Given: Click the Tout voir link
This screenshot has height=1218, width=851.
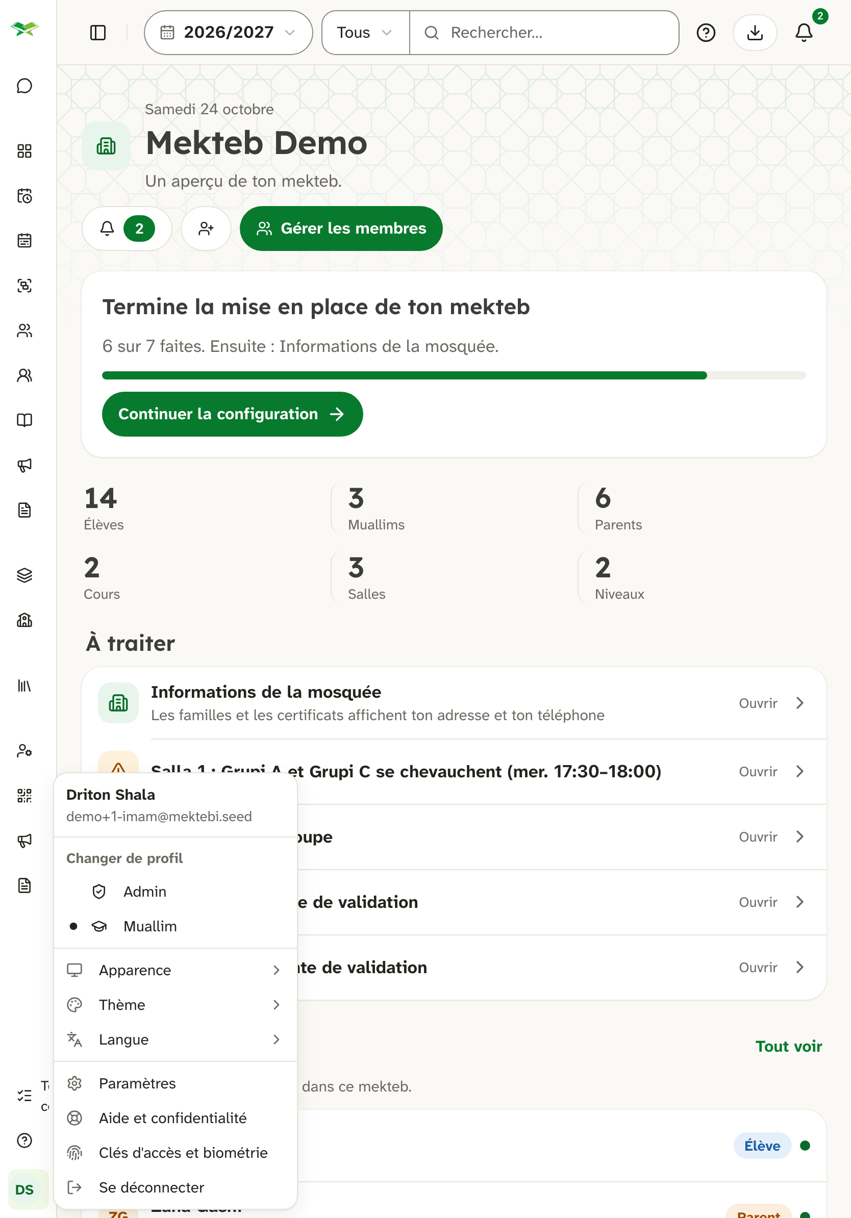Looking at the screenshot, I should (x=788, y=1046).
